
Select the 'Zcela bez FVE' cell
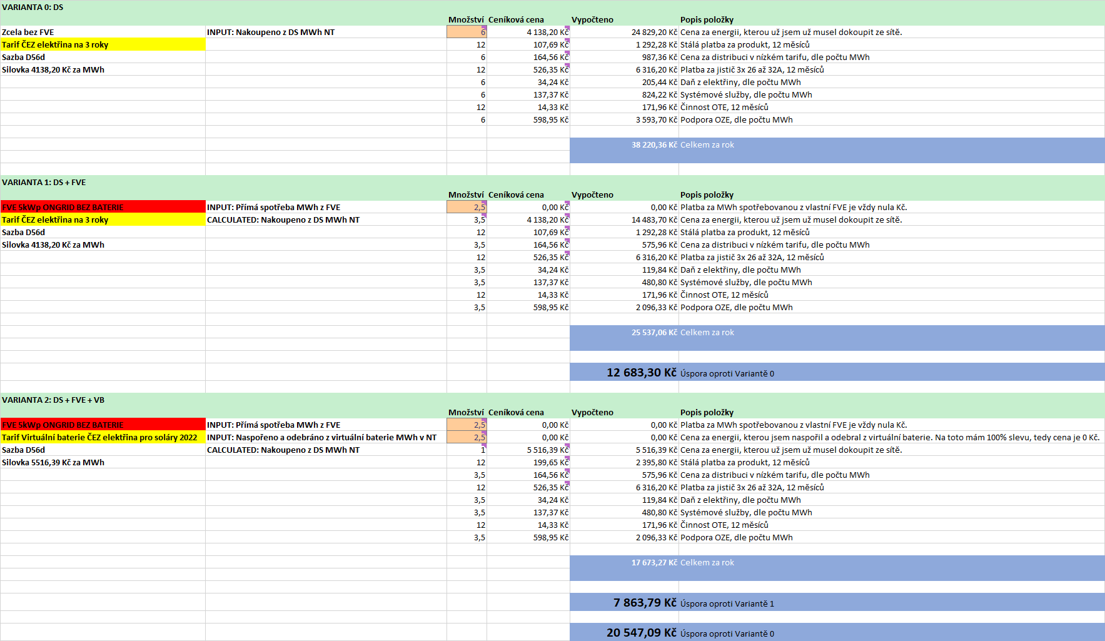click(103, 32)
